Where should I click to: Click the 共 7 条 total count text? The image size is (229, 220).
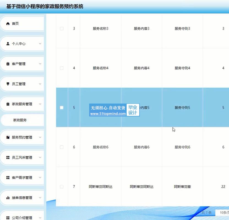206,213
